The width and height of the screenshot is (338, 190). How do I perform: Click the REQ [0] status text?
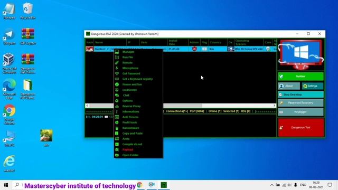click(x=246, y=111)
